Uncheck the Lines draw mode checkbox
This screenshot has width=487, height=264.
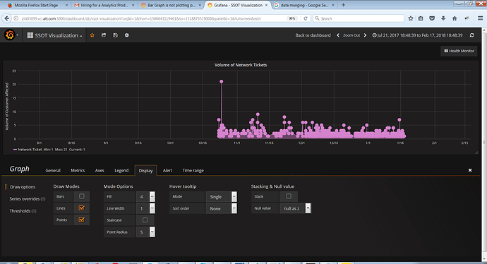pyautogui.click(x=81, y=208)
